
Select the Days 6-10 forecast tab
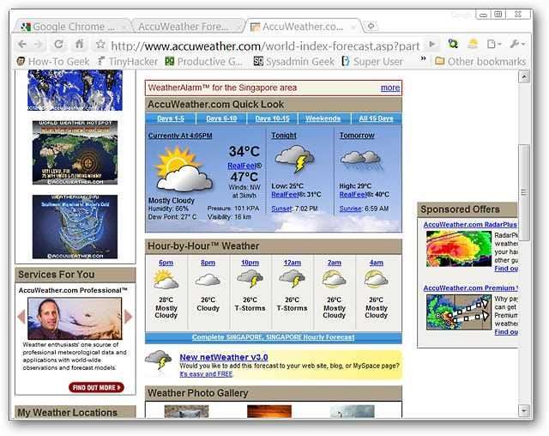221,118
